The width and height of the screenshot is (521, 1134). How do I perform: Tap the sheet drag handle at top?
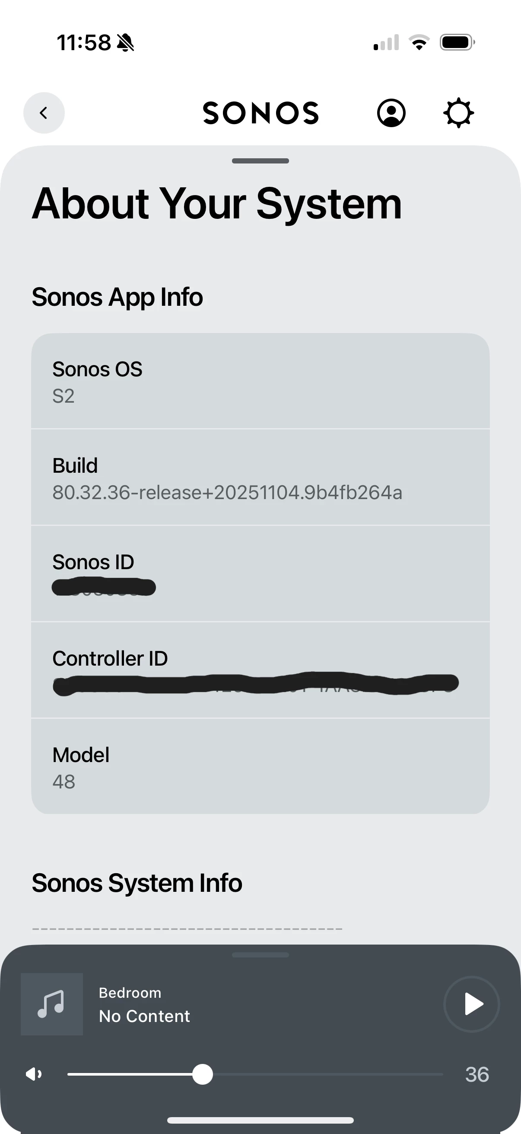pyautogui.click(x=260, y=161)
